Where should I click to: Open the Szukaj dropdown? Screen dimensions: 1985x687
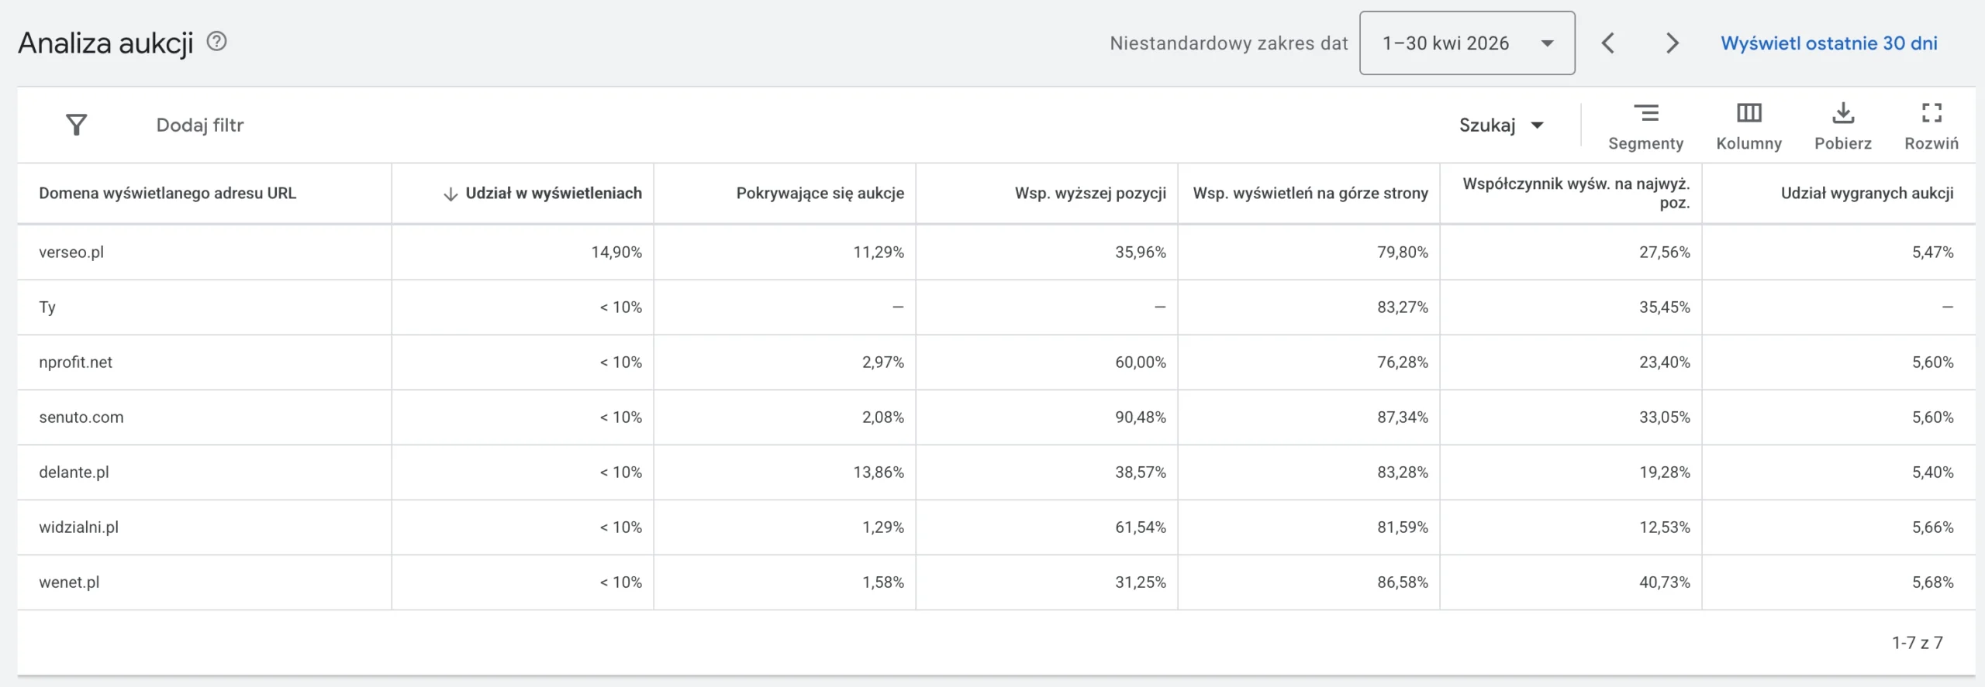(1501, 125)
